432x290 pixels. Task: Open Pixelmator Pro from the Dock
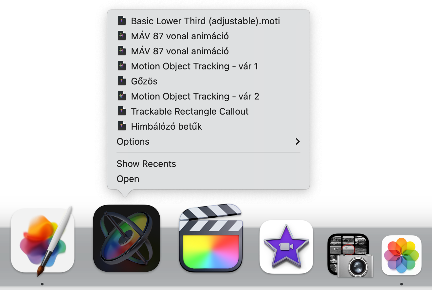point(43,241)
